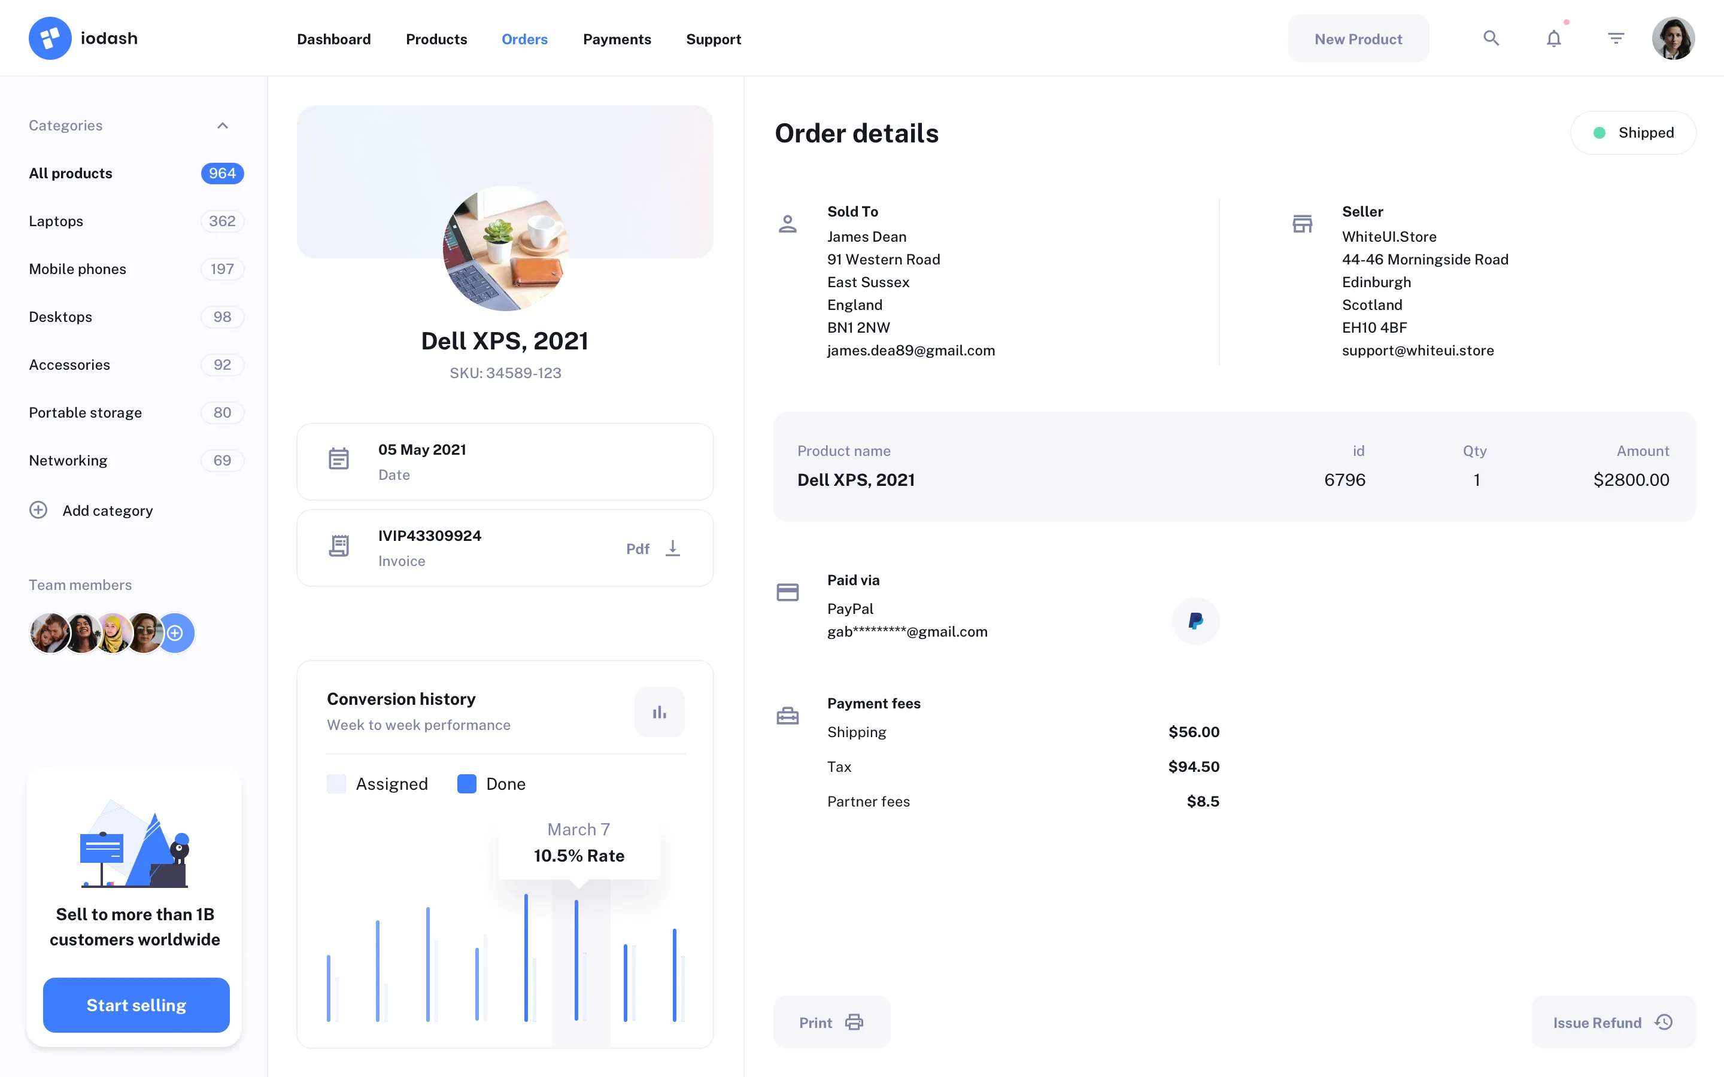Collapse the Categories section
Image resolution: width=1724 pixels, height=1077 pixels.
(222, 126)
